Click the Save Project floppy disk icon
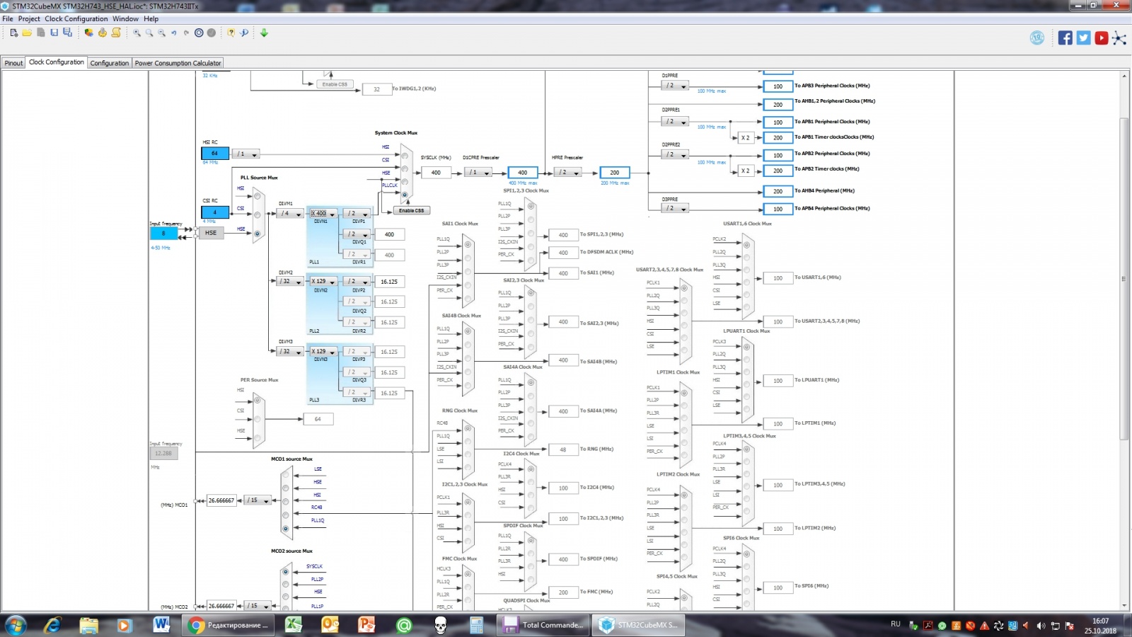The image size is (1132, 637). point(54,33)
